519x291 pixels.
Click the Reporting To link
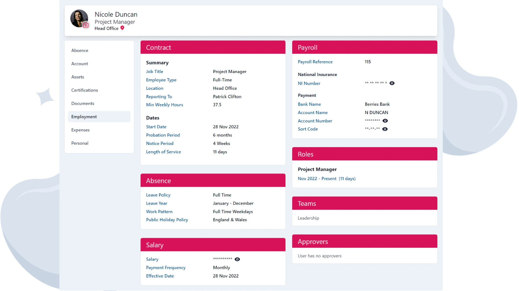[159, 96]
